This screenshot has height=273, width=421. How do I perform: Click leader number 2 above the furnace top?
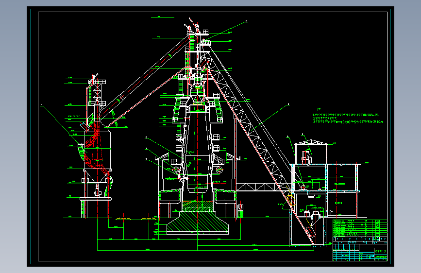pyautogui.click(x=246, y=21)
